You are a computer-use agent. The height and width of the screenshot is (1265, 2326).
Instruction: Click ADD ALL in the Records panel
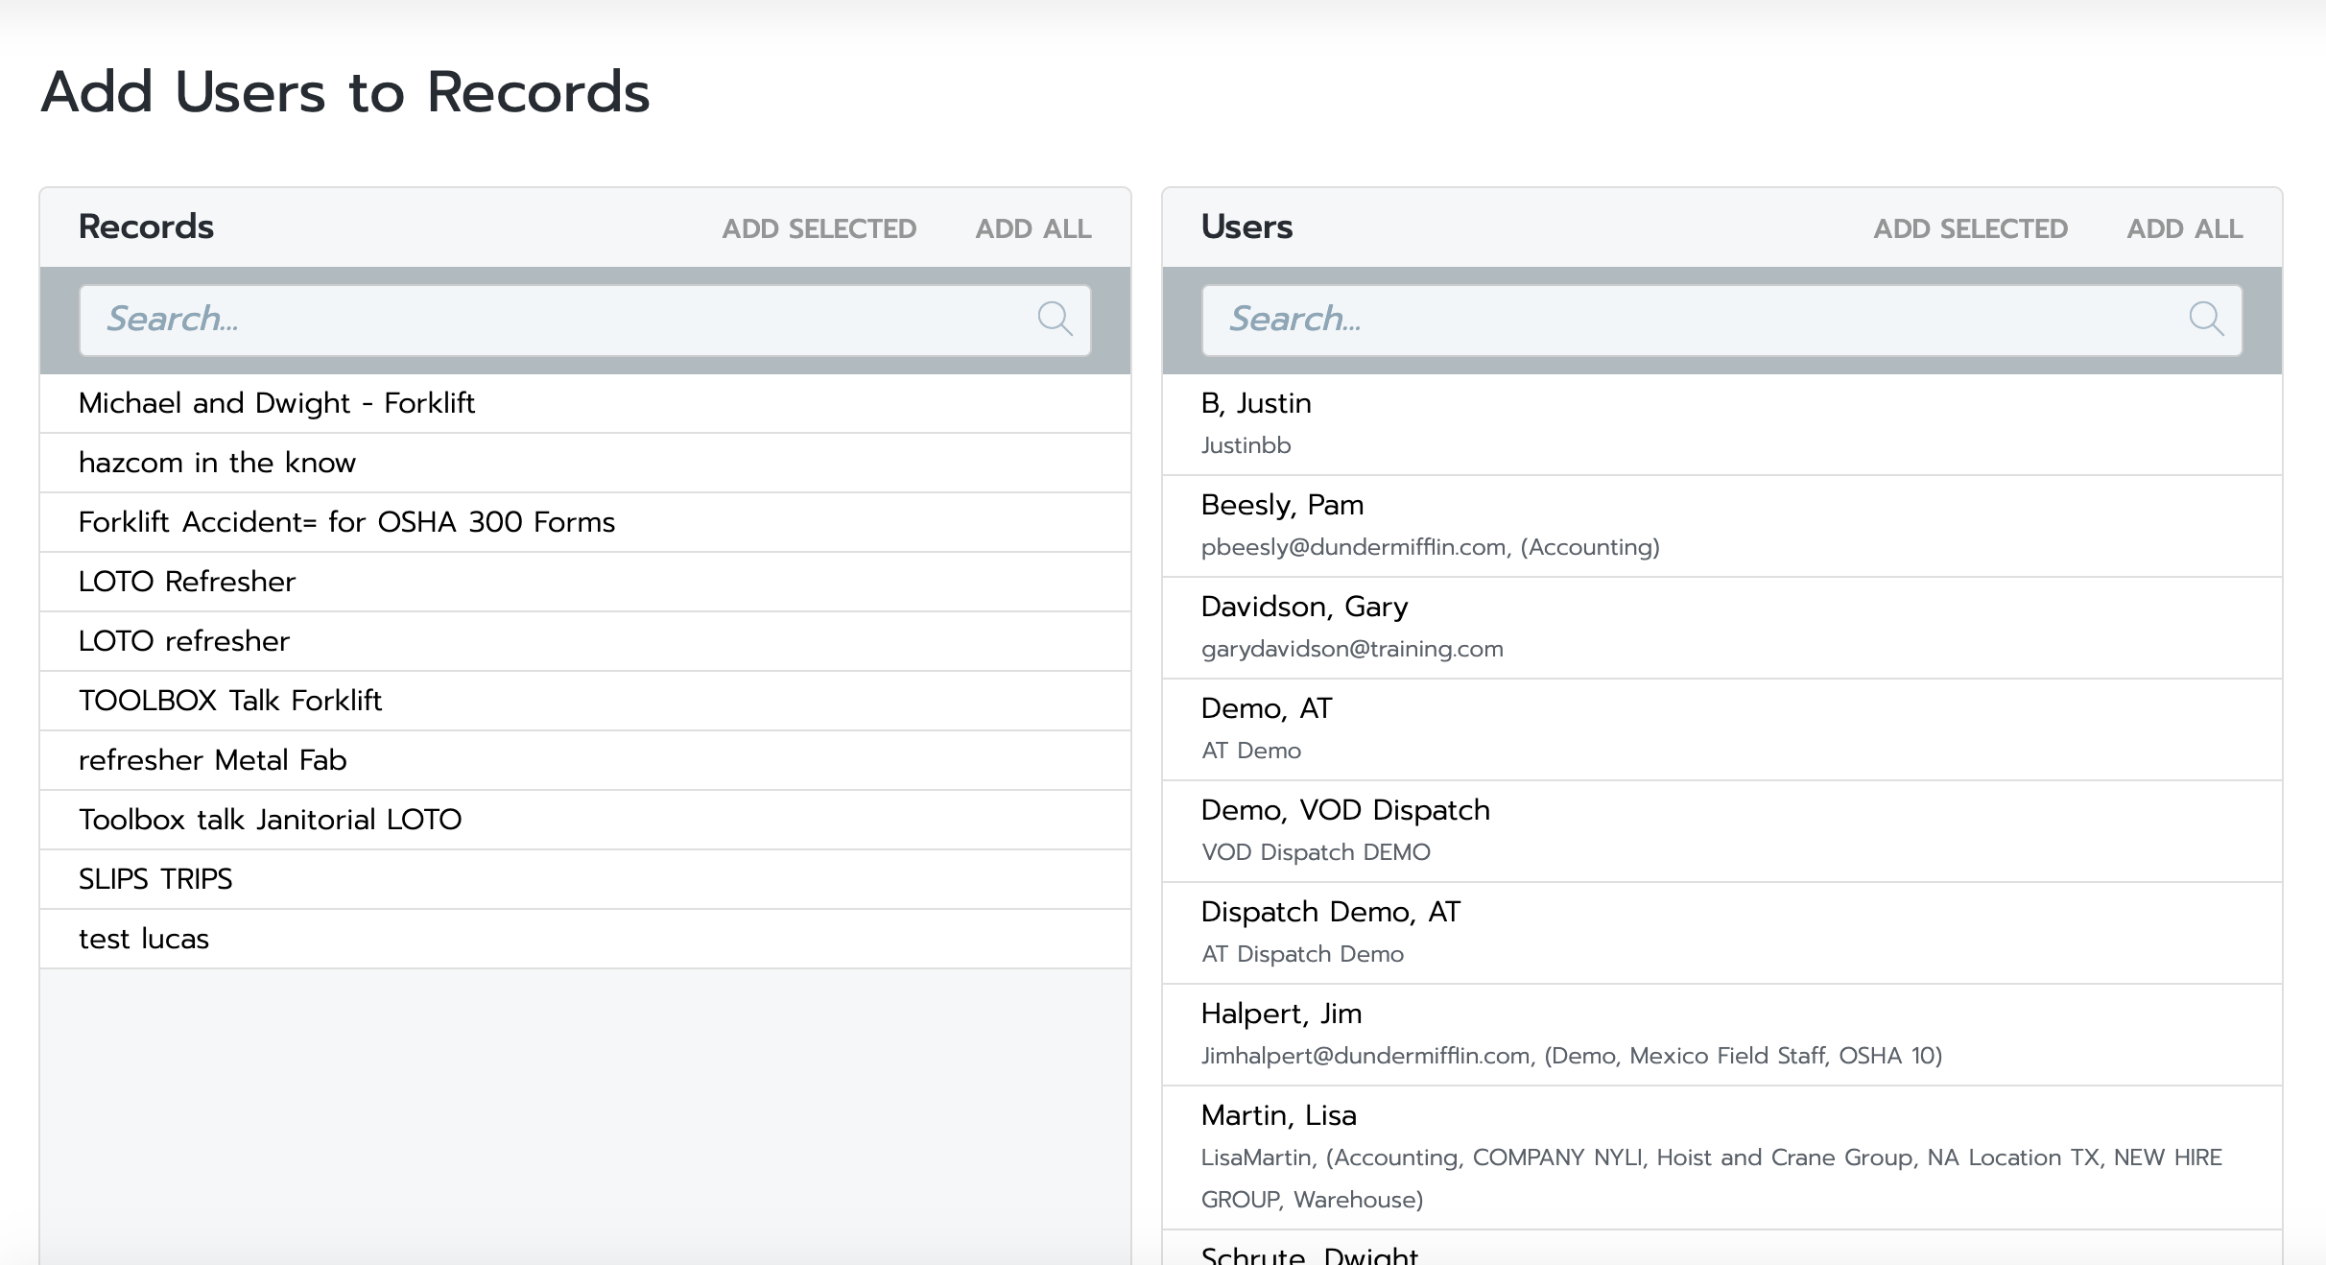(x=1033, y=228)
